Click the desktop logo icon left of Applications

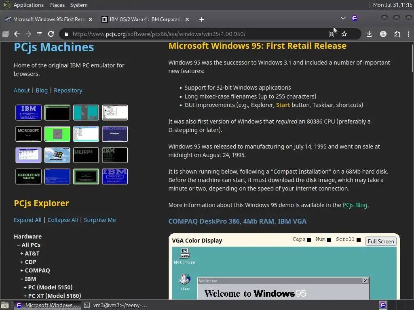click(x=6, y=5)
